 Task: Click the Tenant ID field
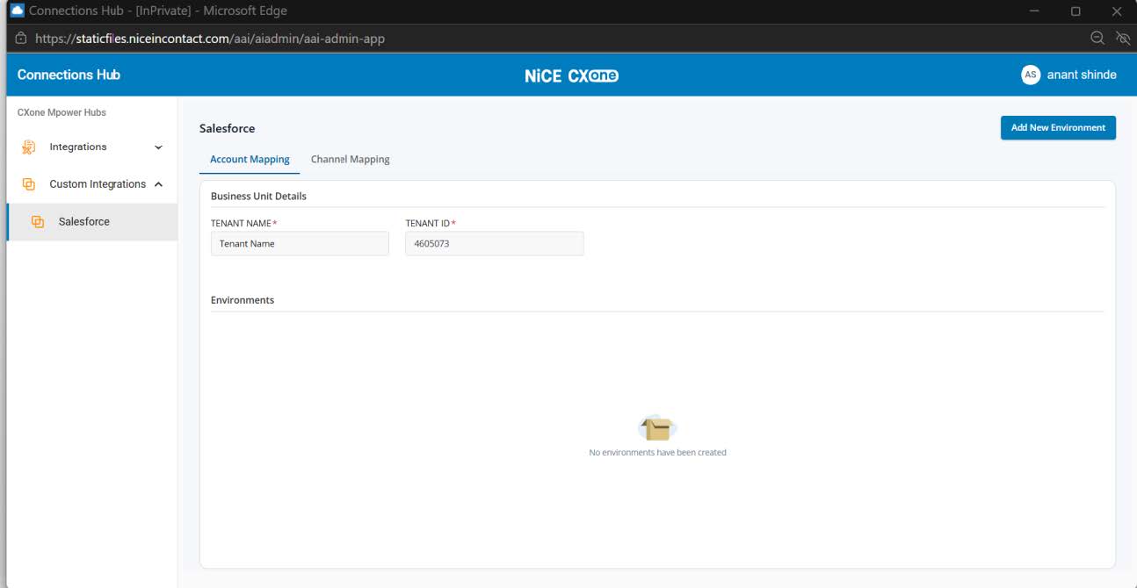(x=494, y=244)
